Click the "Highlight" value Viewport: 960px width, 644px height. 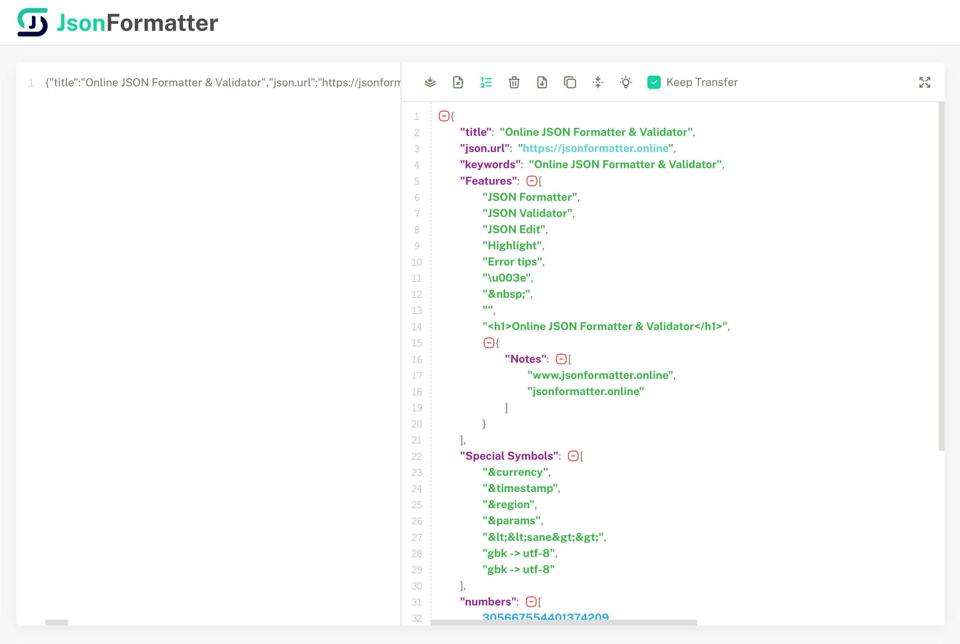tap(512, 246)
